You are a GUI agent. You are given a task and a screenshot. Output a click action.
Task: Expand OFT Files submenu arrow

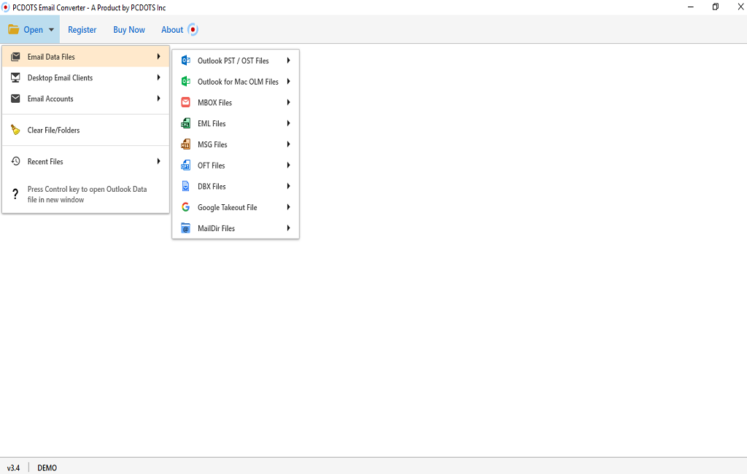289,166
